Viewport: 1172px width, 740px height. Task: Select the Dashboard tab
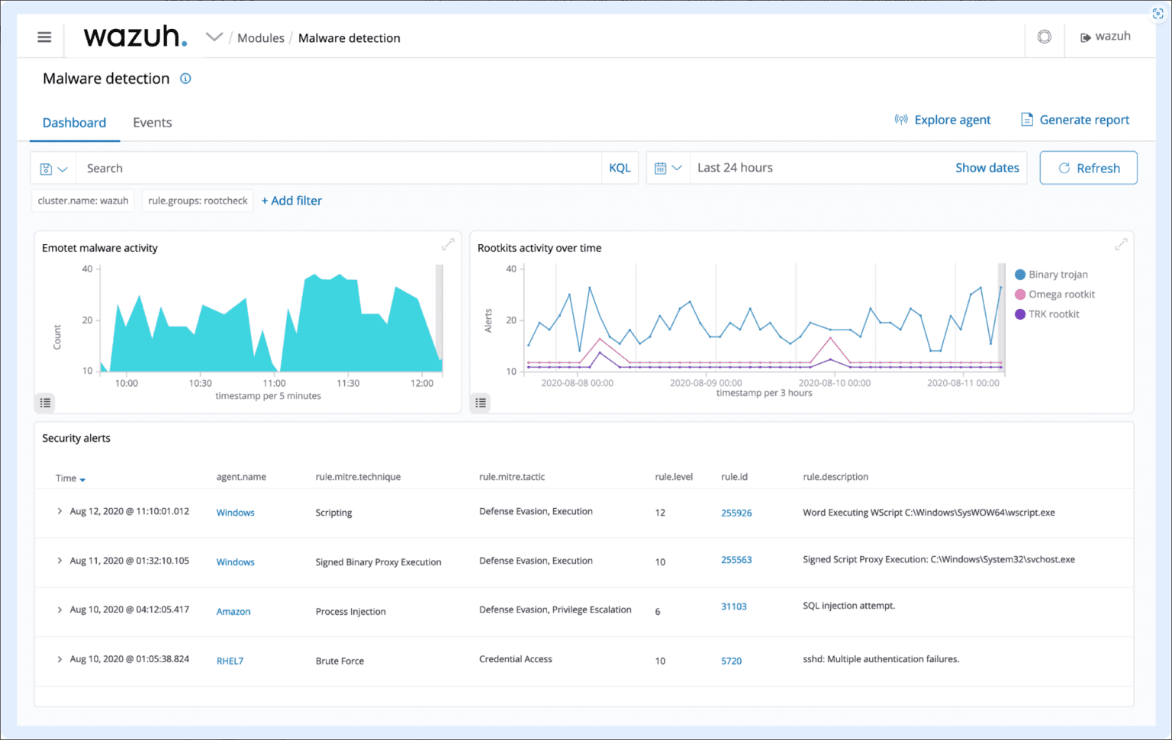74,122
